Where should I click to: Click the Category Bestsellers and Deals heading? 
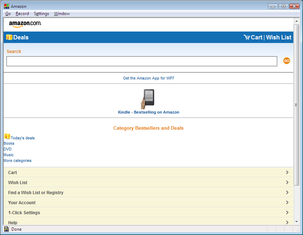click(148, 128)
